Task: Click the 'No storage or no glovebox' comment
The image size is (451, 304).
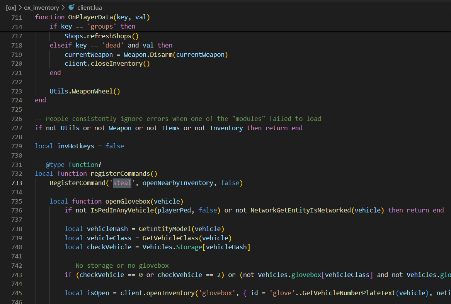Action: (116, 265)
